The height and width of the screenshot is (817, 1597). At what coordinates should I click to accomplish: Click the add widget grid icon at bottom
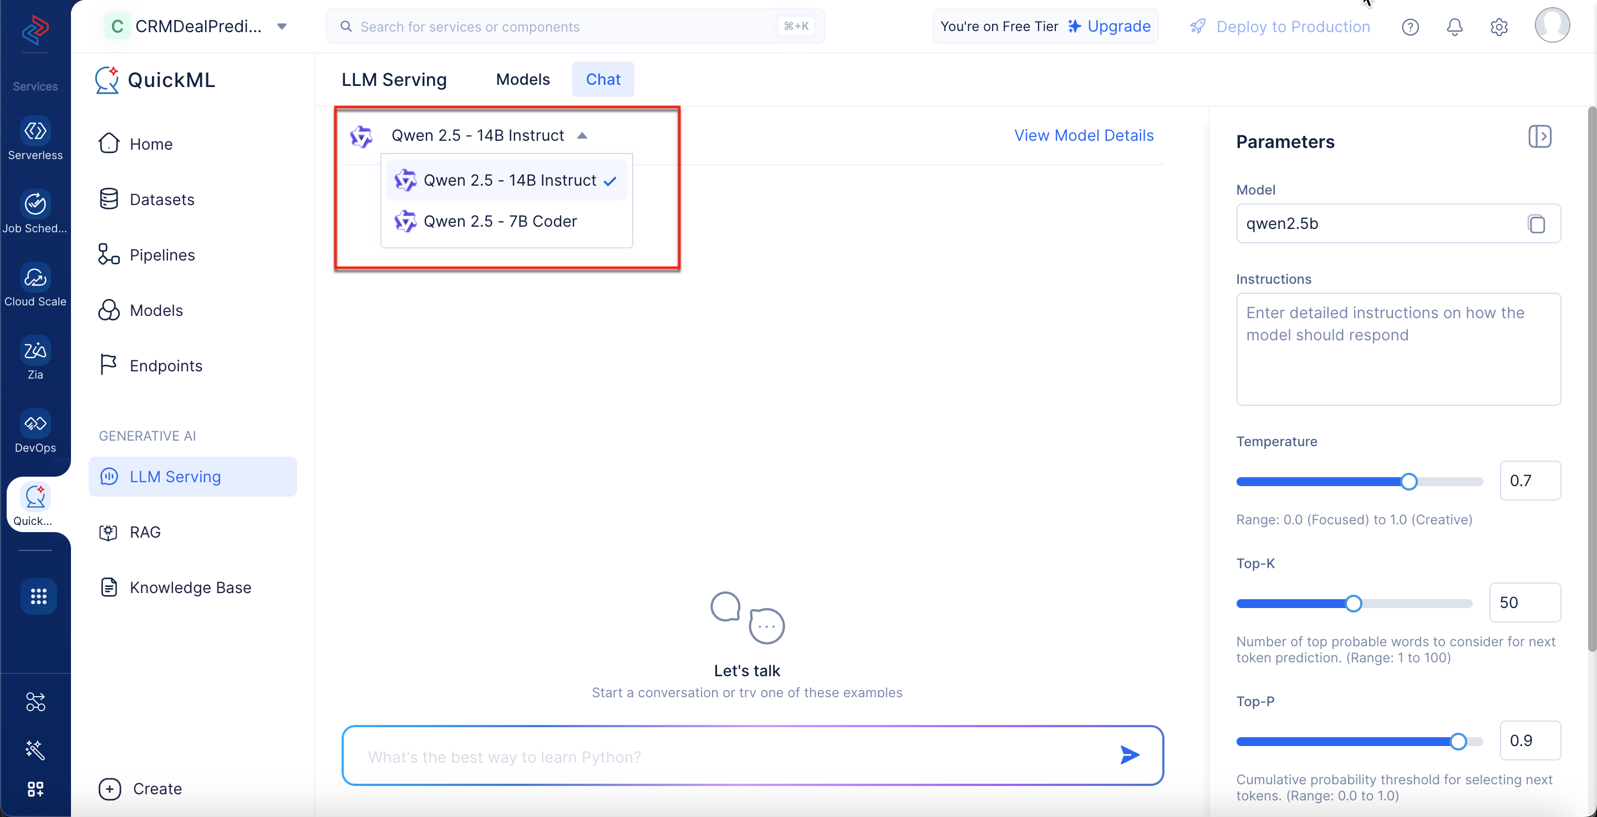click(35, 789)
